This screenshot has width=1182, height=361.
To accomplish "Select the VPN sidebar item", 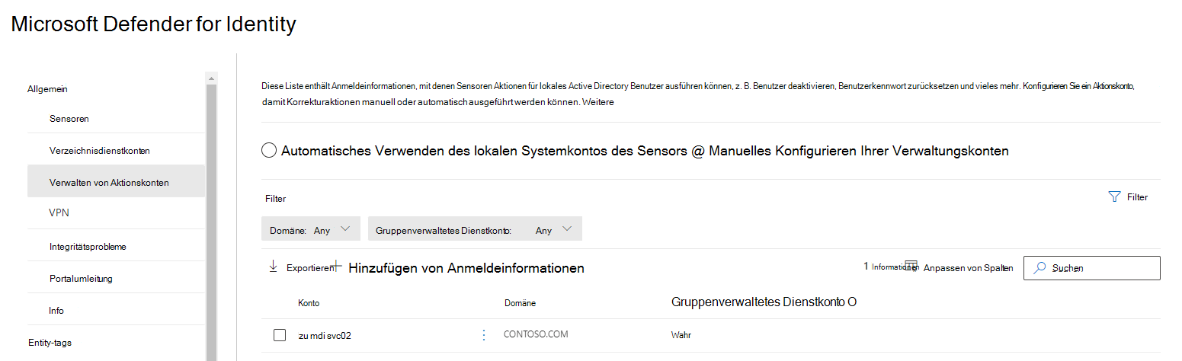I will tap(59, 213).
